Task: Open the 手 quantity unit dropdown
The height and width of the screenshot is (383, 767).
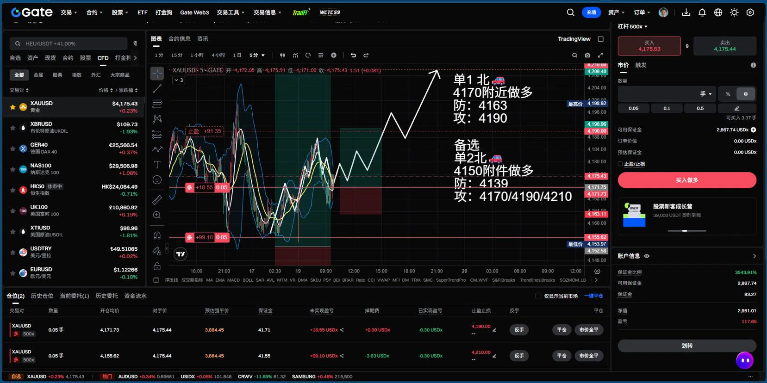Action: pos(705,94)
